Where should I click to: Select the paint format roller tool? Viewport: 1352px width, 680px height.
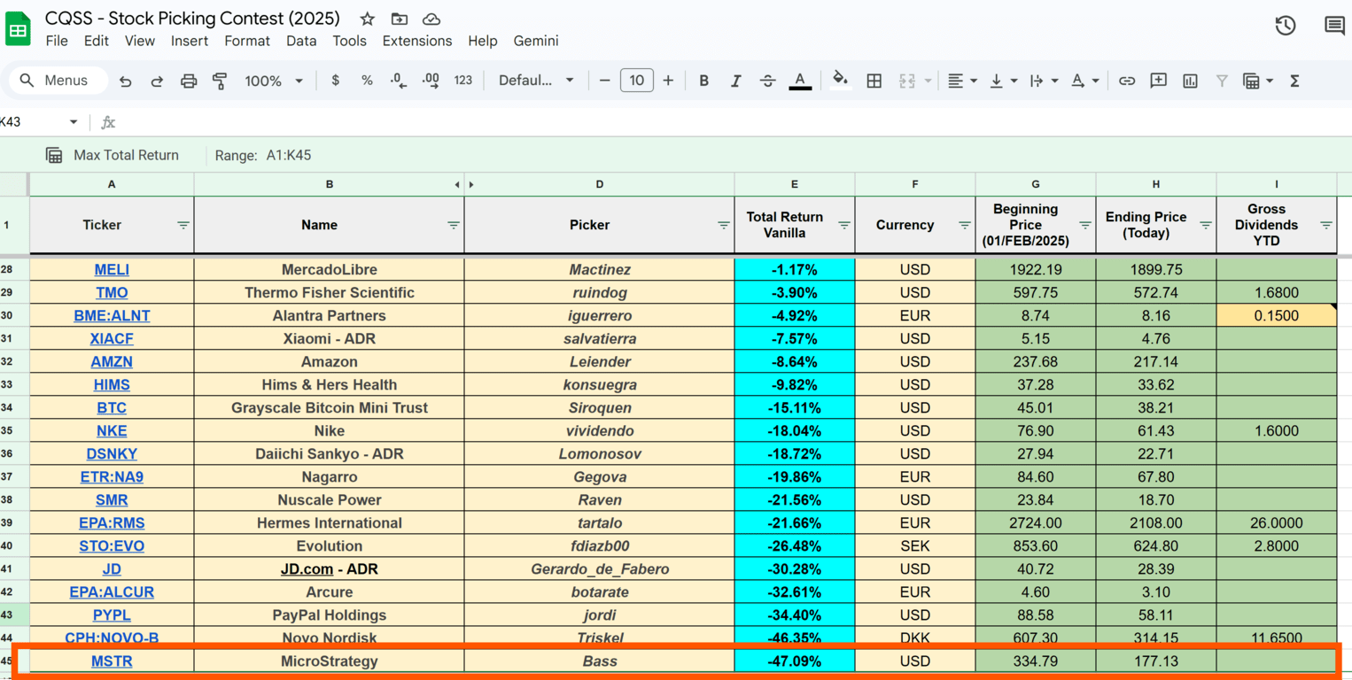point(220,81)
